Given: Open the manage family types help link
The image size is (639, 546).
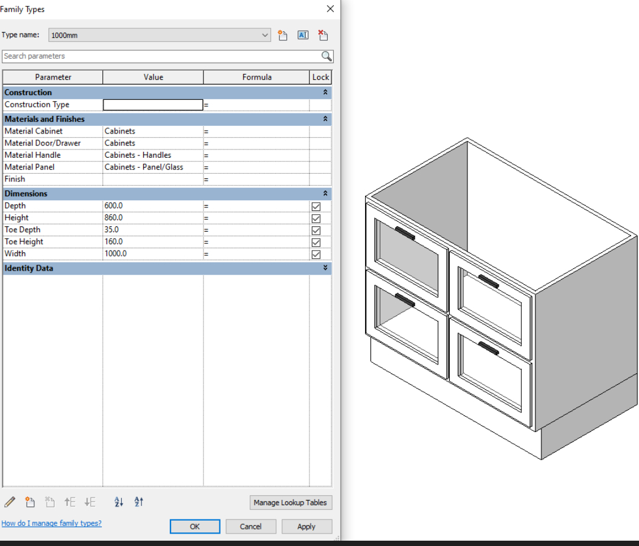Looking at the screenshot, I should (x=51, y=524).
